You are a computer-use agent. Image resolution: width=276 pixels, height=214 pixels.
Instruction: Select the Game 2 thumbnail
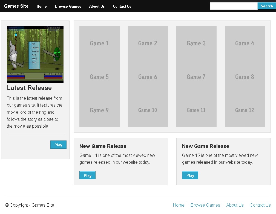148,43
